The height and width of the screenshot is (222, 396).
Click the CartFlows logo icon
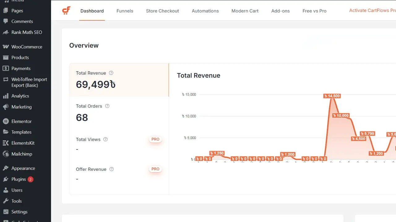click(66, 10)
